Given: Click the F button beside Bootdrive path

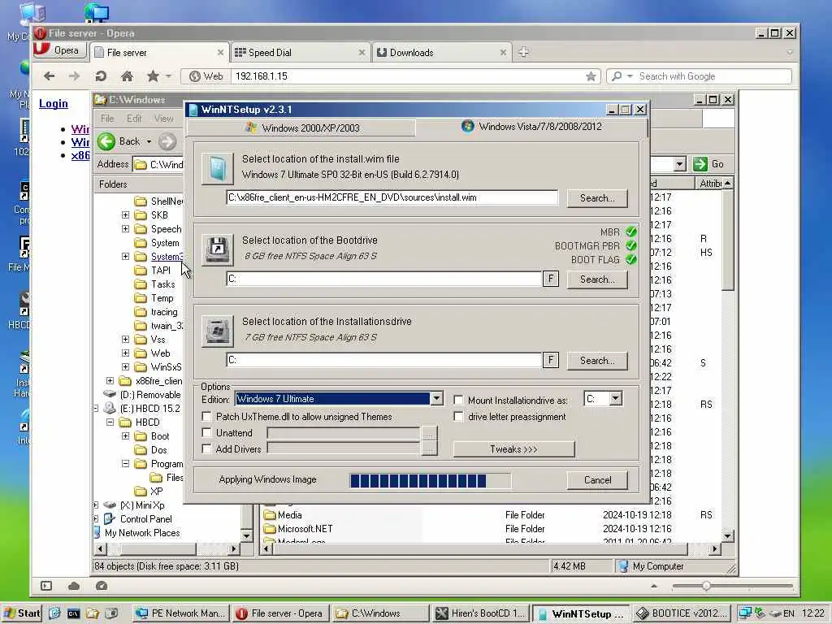Looking at the screenshot, I should pos(551,279).
